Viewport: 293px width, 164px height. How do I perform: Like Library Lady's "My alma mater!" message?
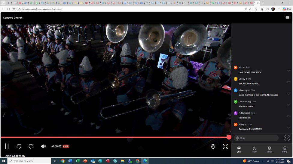click(288, 105)
